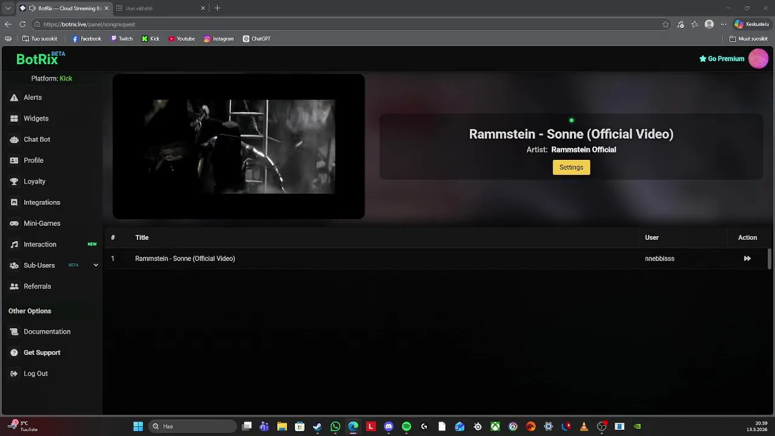Open the Kick bookmark

(x=151, y=39)
